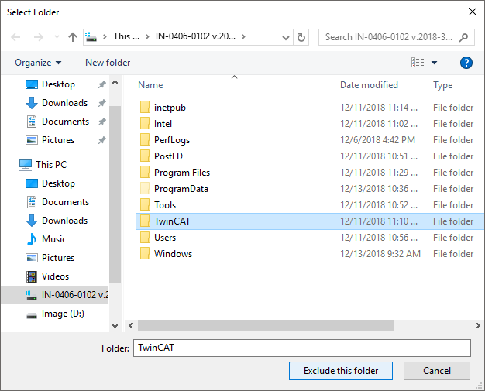Select pinned Downloads in Quick access

57,103
